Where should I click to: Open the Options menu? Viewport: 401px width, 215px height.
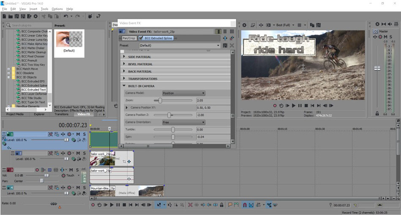57,9
